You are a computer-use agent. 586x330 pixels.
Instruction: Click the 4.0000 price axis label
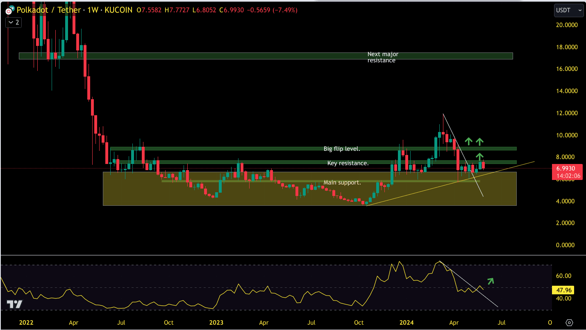565,201
